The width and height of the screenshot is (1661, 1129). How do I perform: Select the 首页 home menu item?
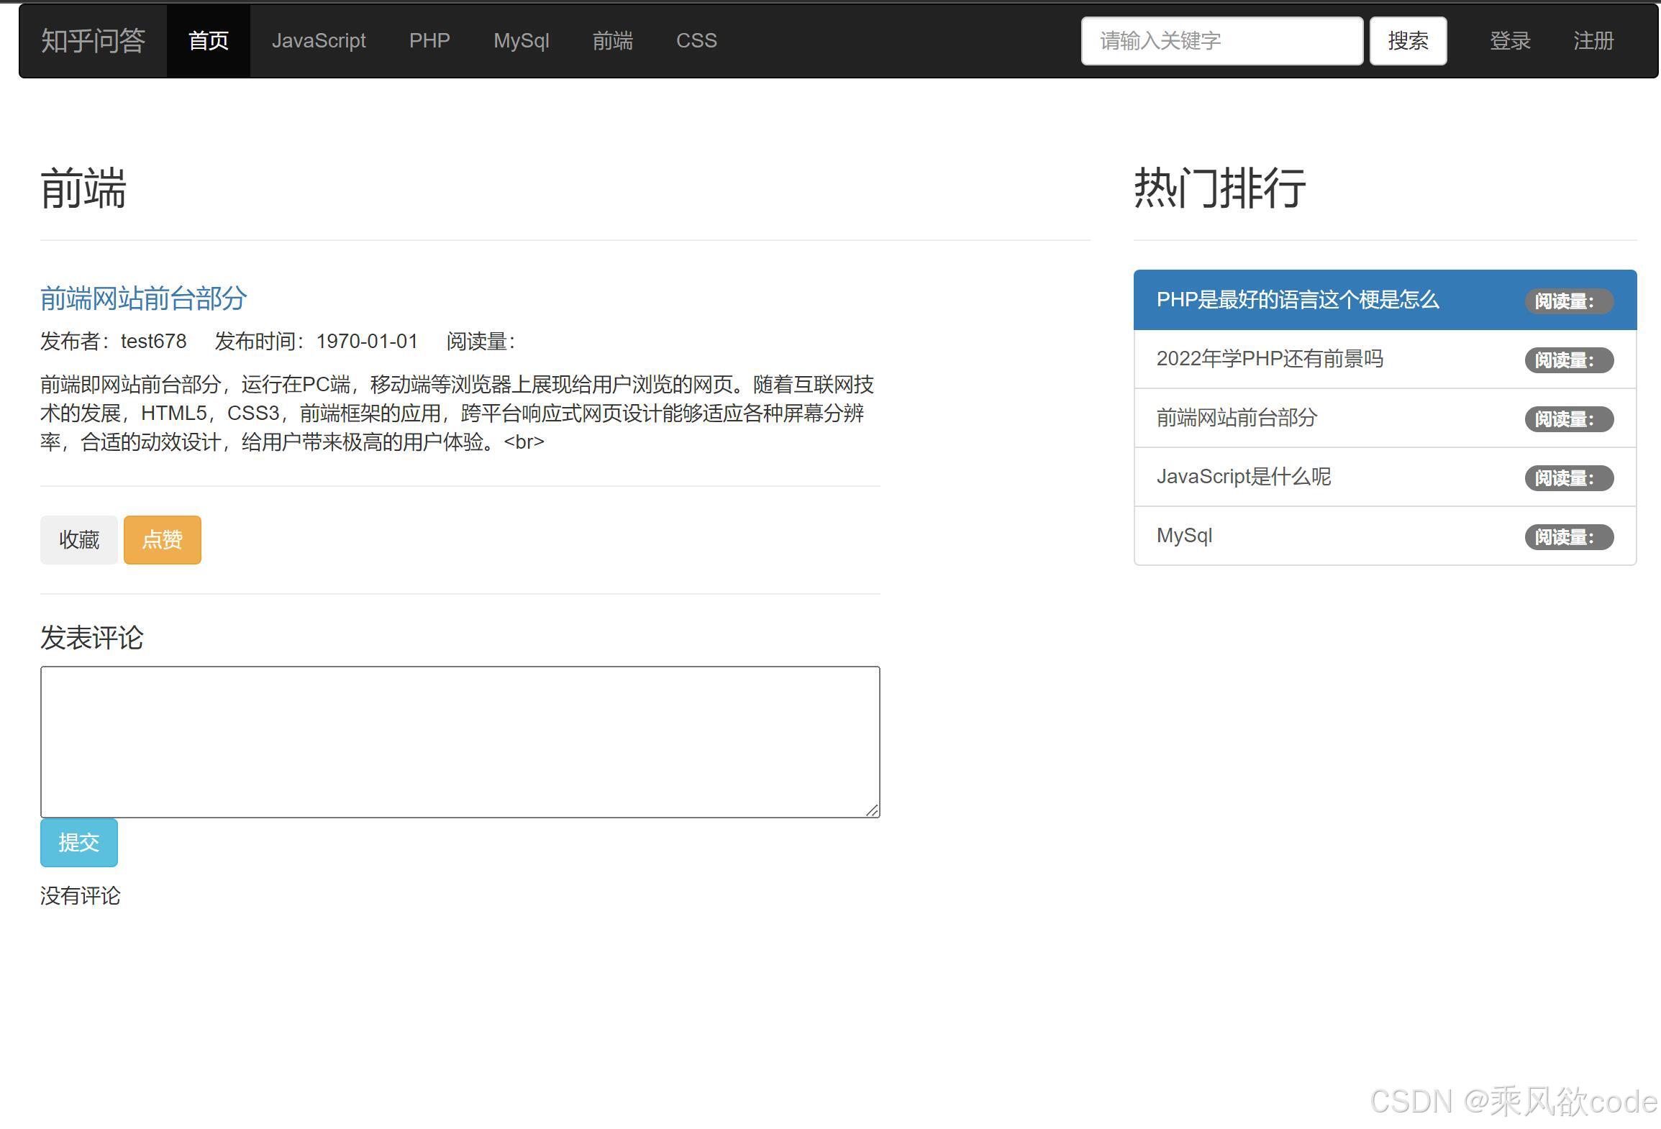tap(208, 41)
